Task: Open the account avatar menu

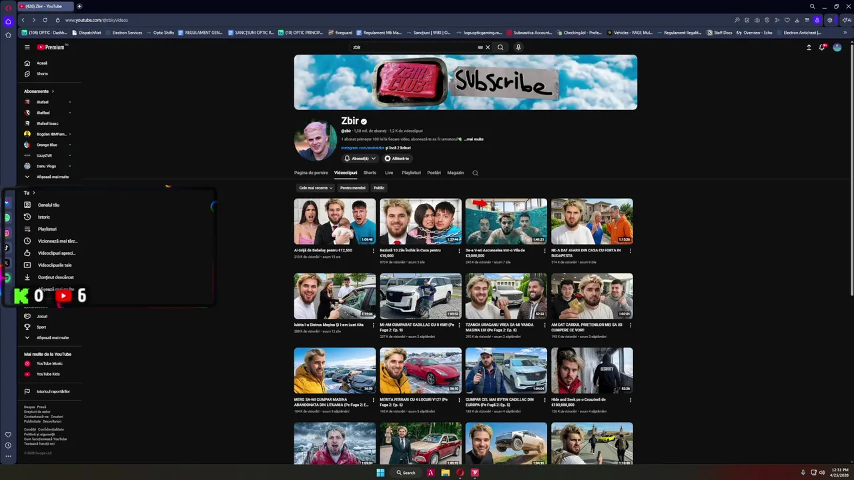Action: tap(837, 47)
